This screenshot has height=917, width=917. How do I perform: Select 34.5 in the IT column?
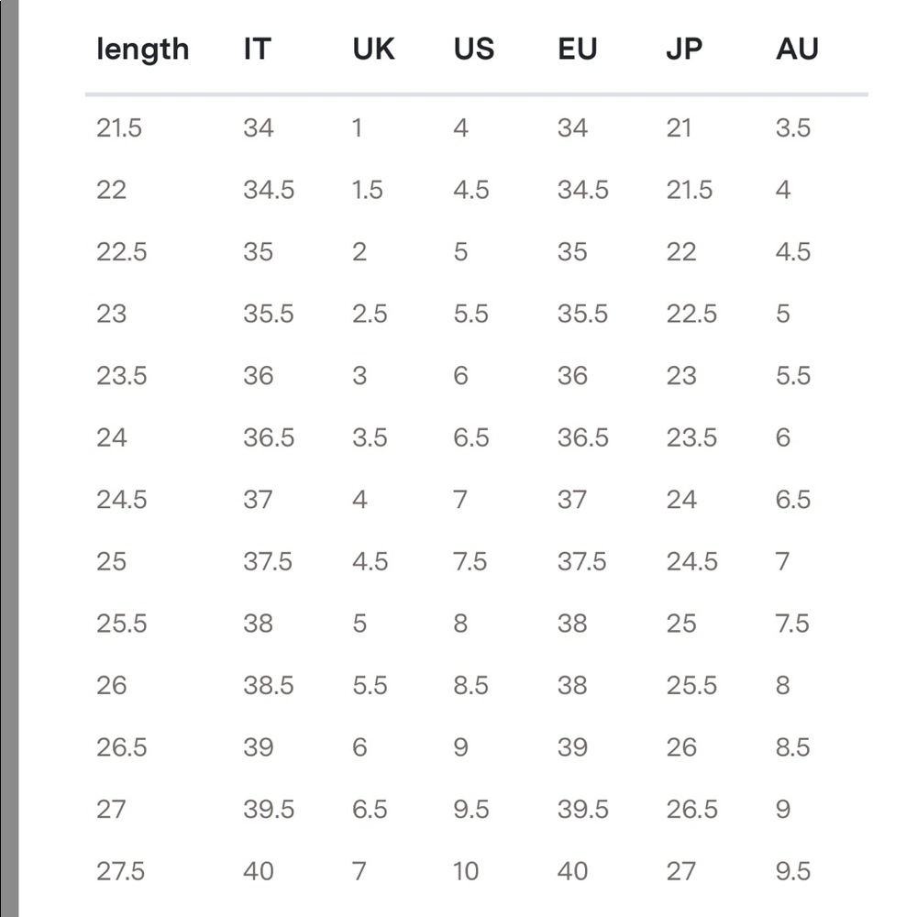click(269, 190)
